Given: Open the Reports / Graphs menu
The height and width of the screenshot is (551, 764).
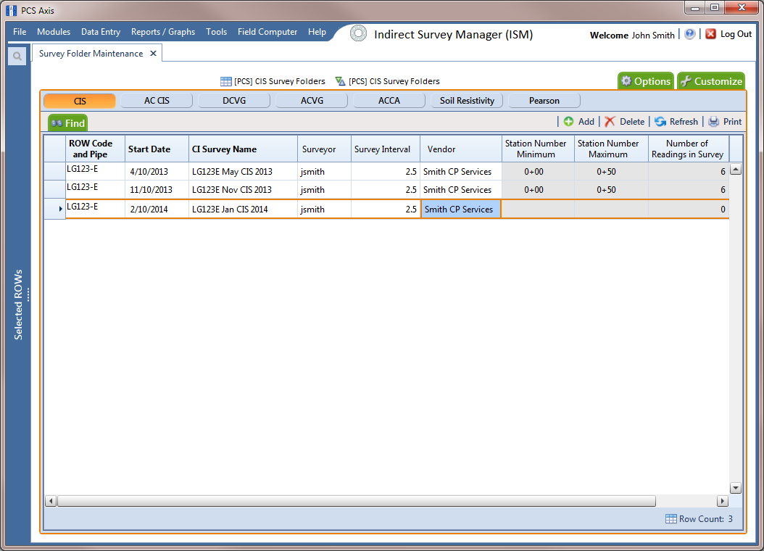Looking at the screenshot, I should click(163, 32).
